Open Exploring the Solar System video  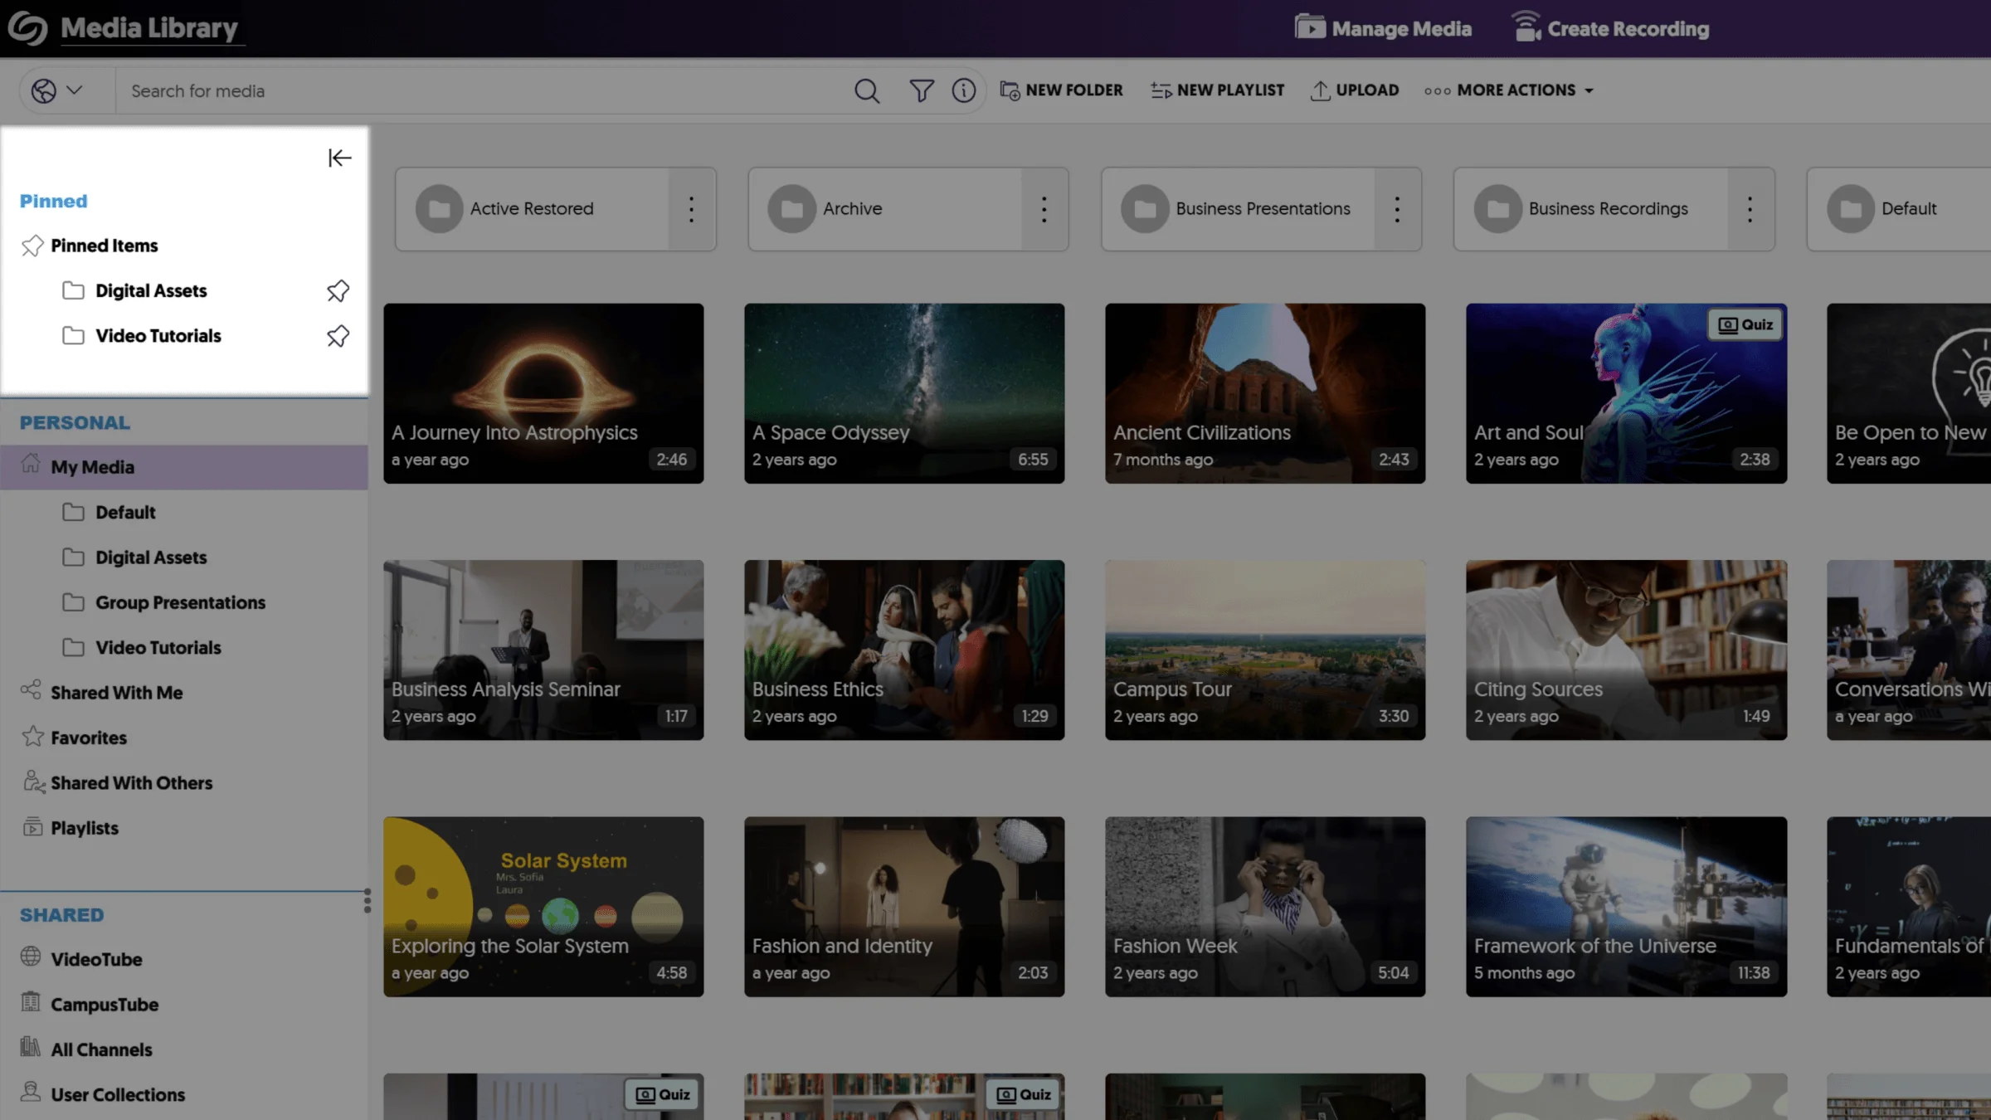543,907
